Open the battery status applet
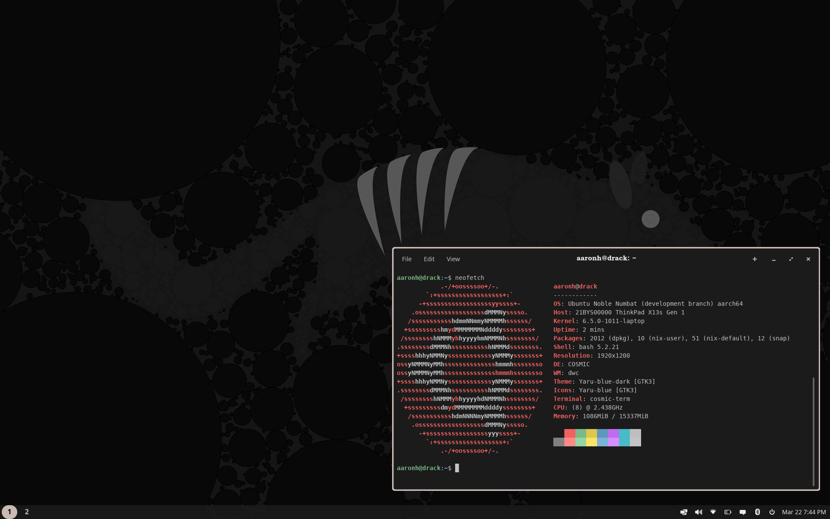This screenshot has height=519, width=830. (728, 512)
